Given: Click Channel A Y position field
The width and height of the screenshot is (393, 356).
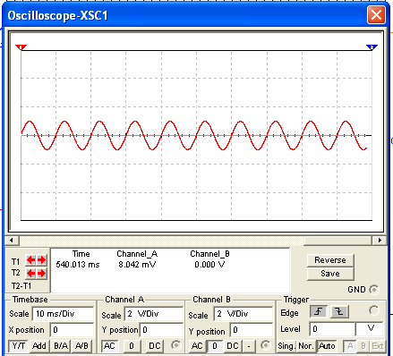Looking at the screenshot, I should [x=161, y=330].
